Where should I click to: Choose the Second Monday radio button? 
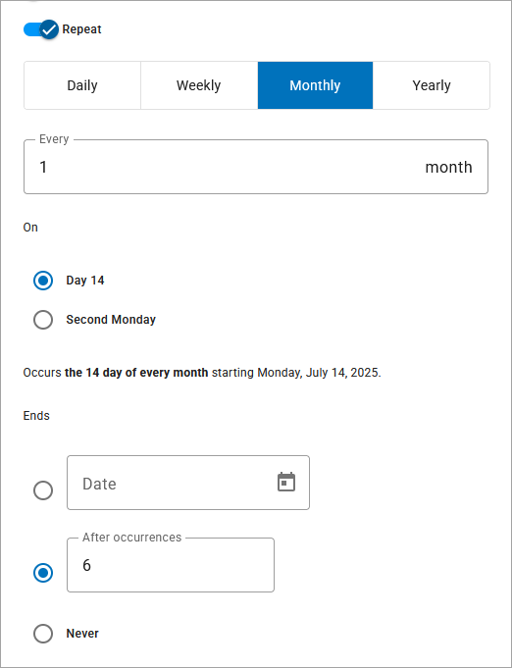click(x=43, y=320)
